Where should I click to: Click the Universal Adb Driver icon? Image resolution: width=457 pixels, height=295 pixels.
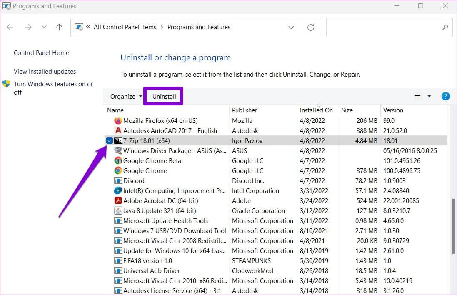(118, 270)
